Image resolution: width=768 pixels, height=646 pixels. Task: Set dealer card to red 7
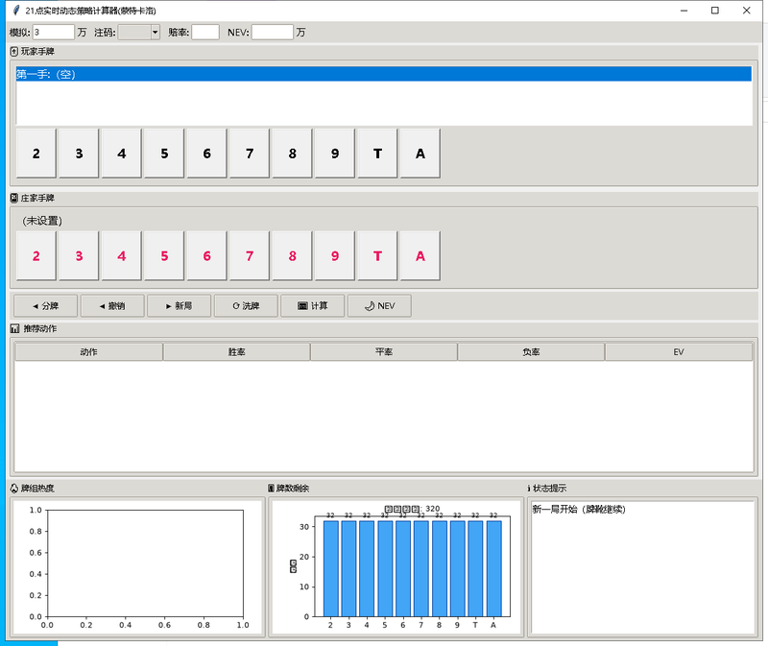pyautogui.click(x=250, y=255)
